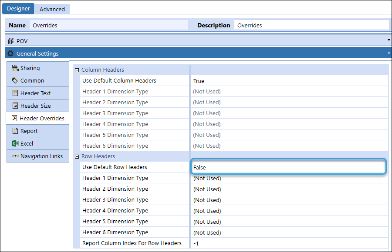Edit the Report Column Index value -1

tap(289, 243)
